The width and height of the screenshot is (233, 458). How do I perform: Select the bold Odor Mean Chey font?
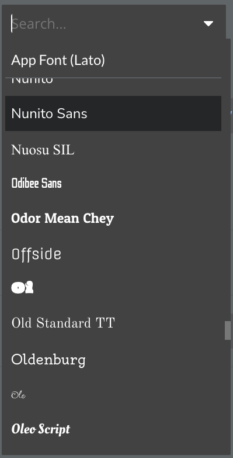(x=113, y=219)
